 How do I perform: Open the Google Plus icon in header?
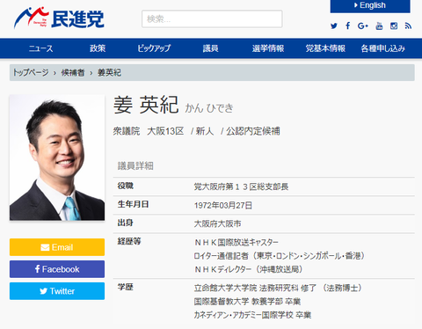pyautogui.click(x=363, y=26)
